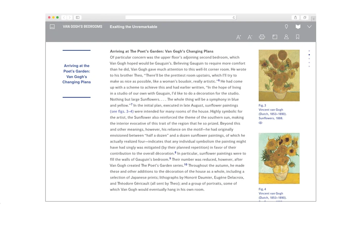Screen dimensions: 361x225
Task: Decrease text size with the A- icon
Action: [250, 37]
